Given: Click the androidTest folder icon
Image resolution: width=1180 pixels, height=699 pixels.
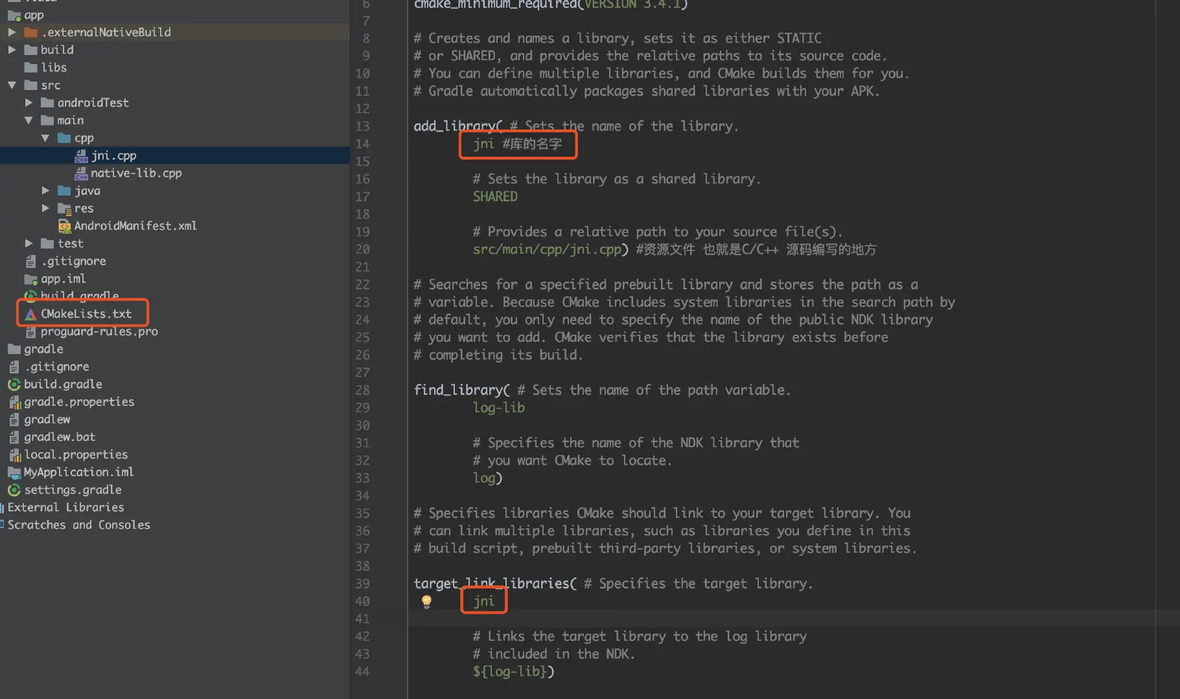Looking at the screenshot, I should [x=47, y=102].
